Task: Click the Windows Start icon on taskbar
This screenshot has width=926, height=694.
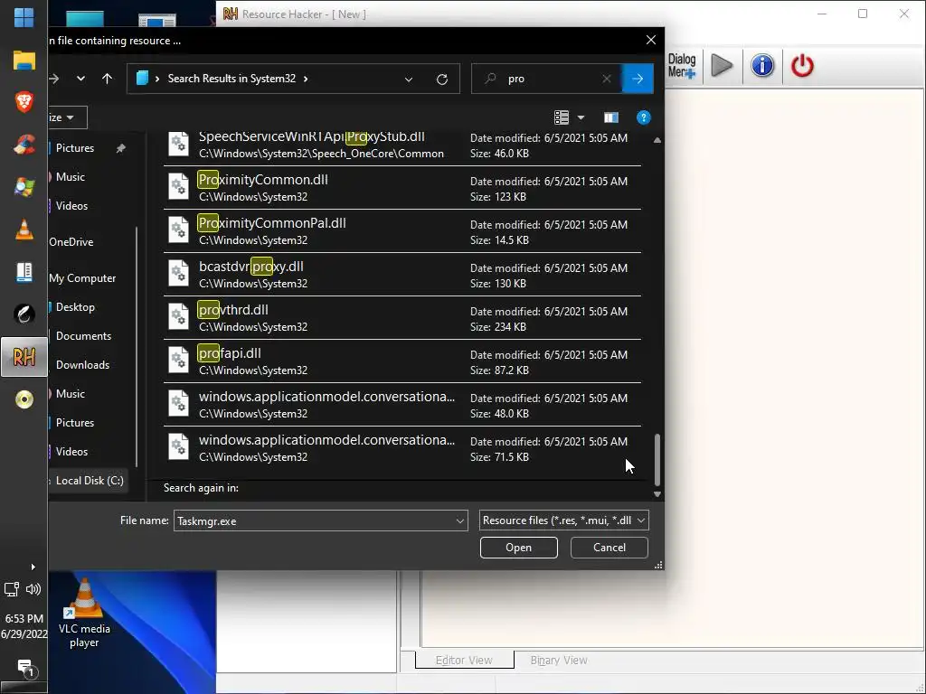Action: coord(24,17)
